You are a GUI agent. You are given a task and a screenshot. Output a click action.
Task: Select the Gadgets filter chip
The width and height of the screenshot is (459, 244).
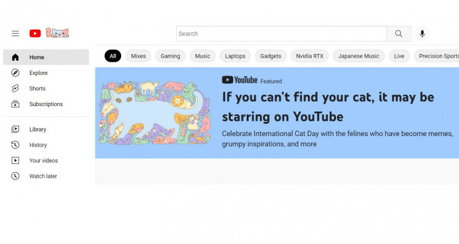(x=271, y=56)
